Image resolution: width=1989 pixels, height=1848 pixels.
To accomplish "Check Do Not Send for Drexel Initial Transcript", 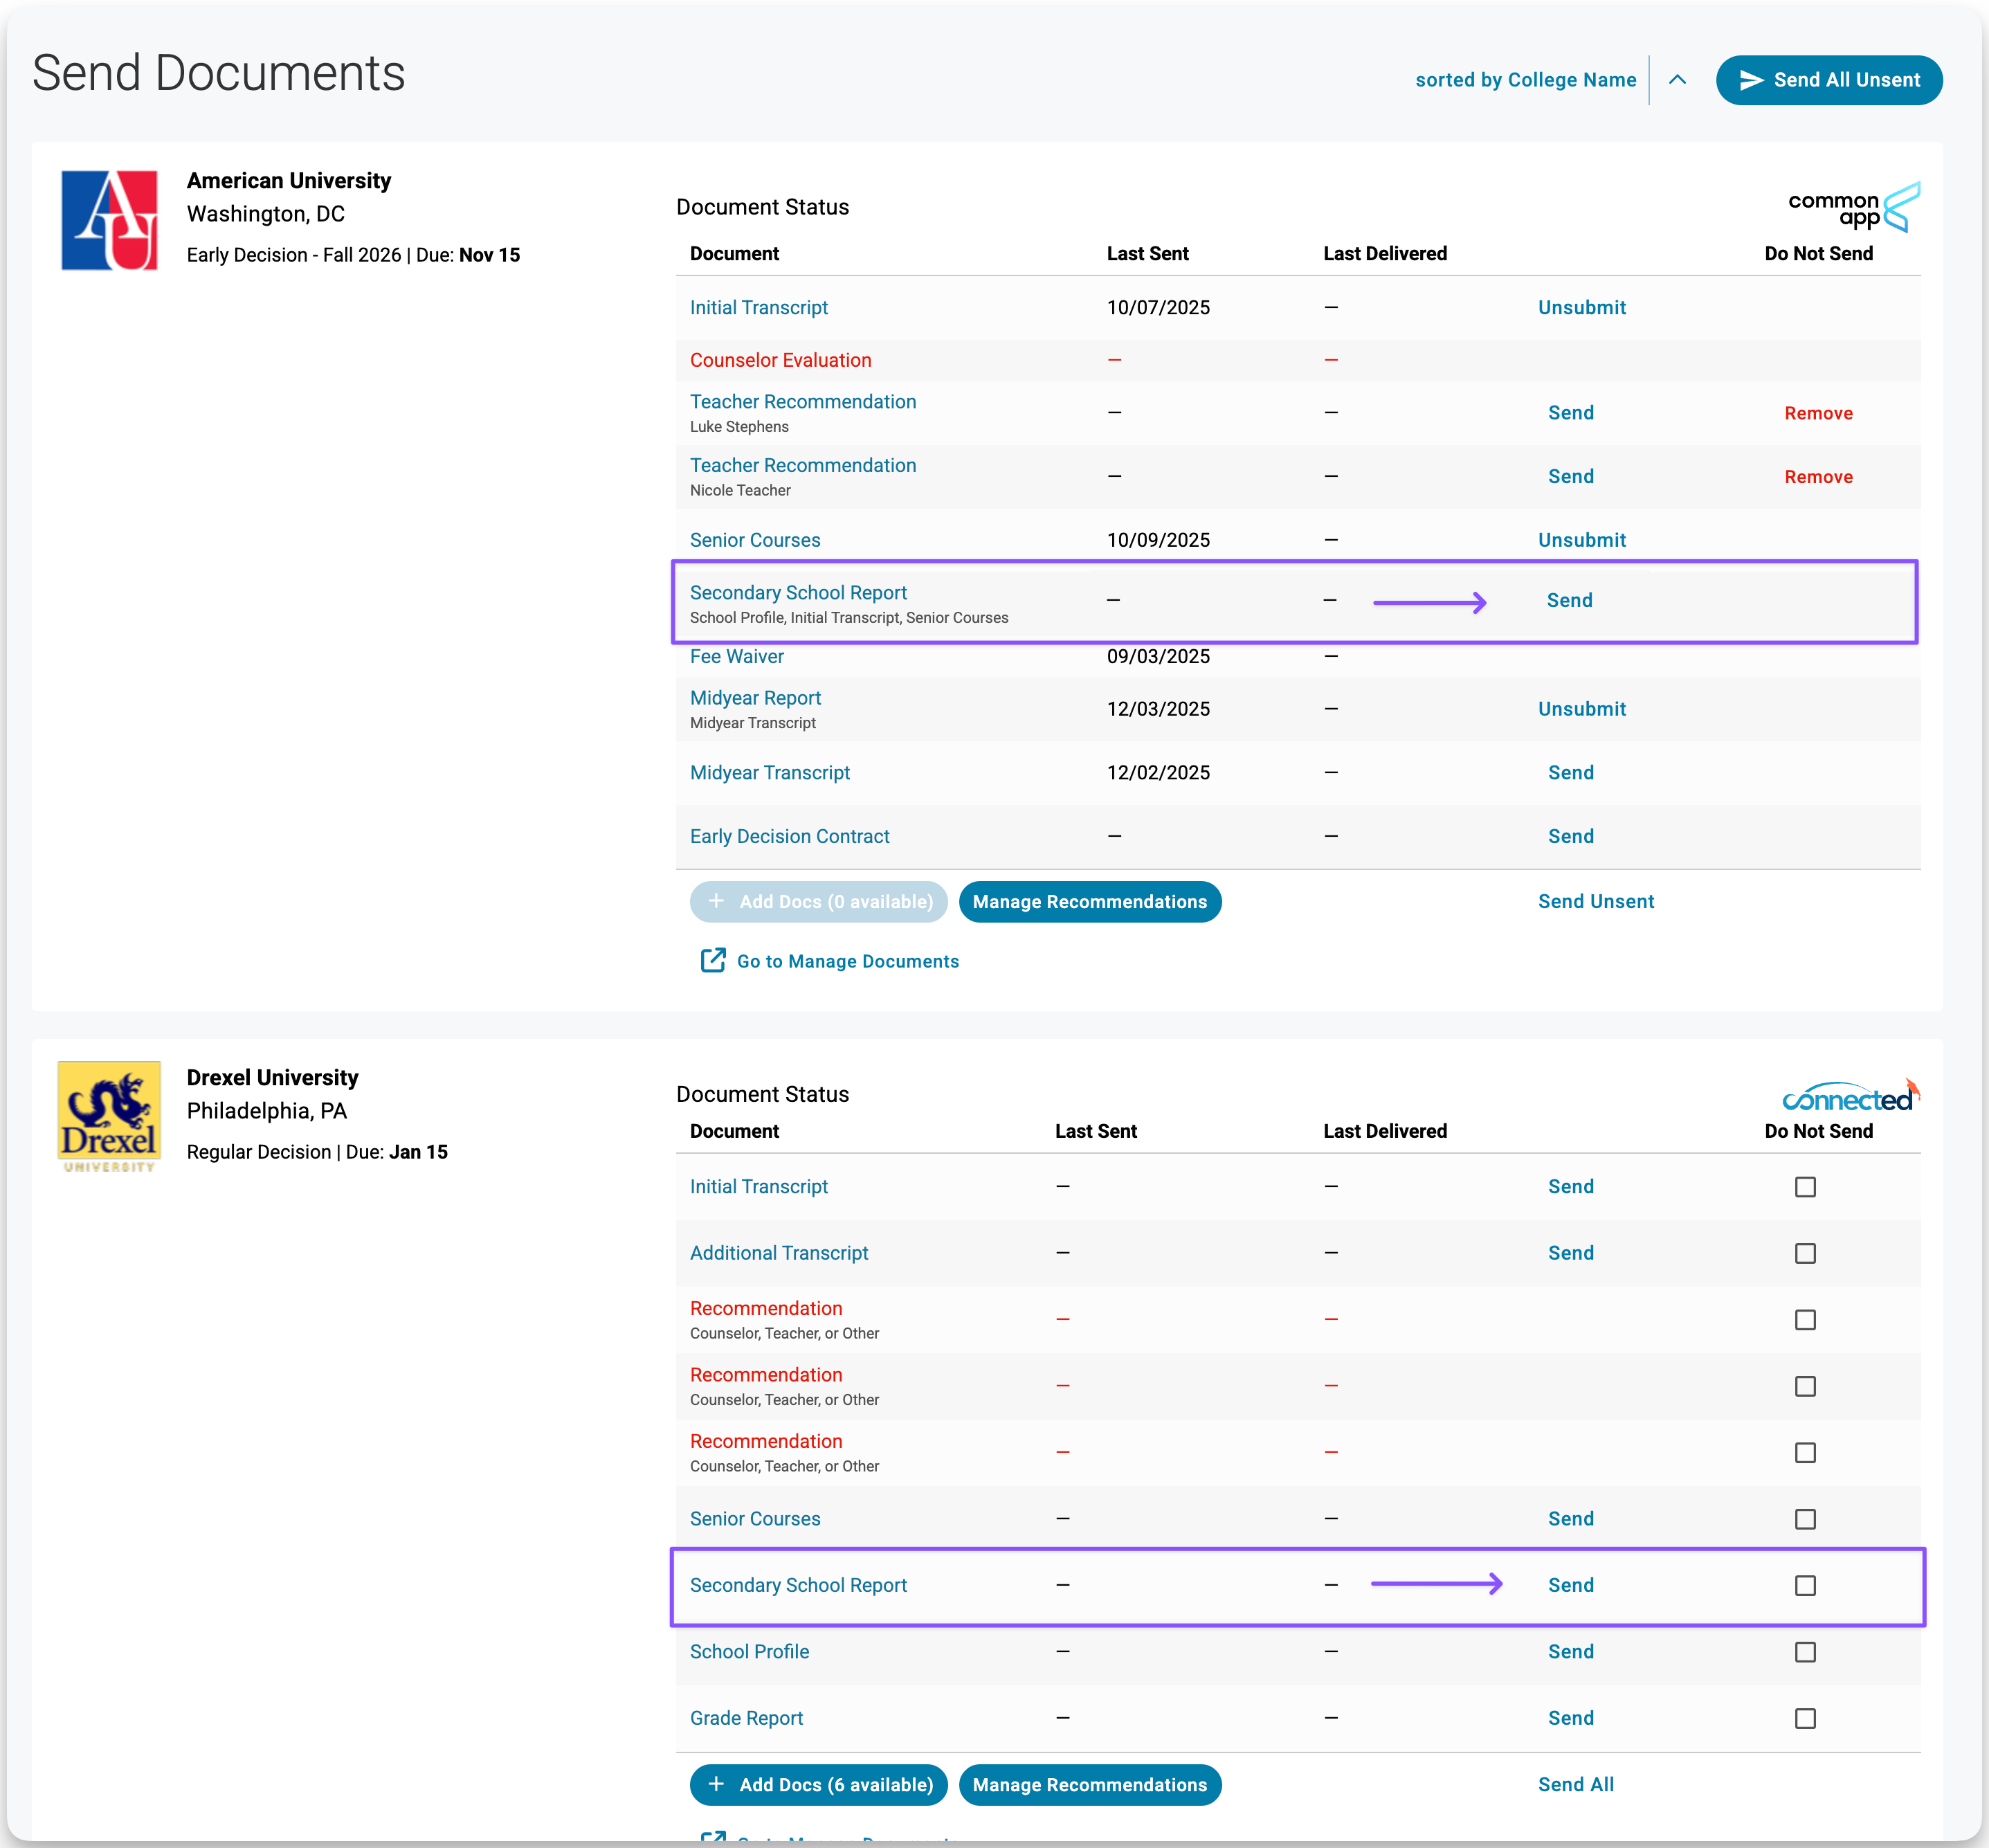I will (1805, 1187).
